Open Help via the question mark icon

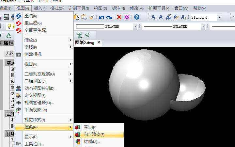(x=136, y=17)
